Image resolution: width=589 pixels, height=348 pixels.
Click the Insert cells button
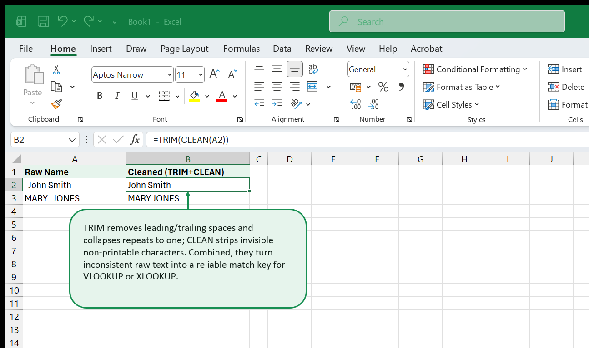tap(565, 69)
